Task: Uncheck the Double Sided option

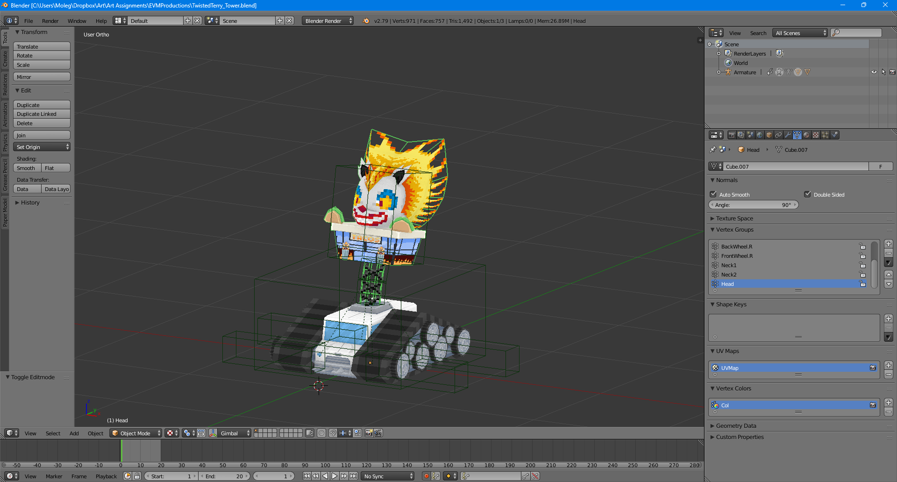Action: click(807, 194)
